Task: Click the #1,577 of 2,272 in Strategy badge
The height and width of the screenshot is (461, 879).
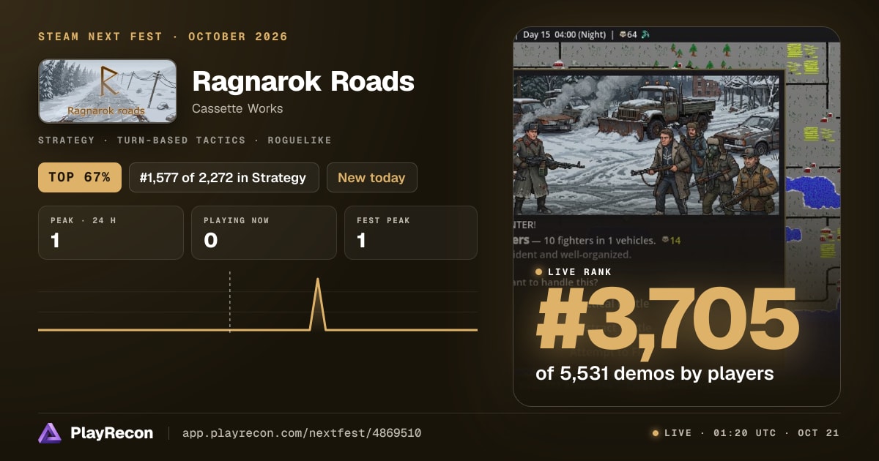Action: tap(223, 177)
